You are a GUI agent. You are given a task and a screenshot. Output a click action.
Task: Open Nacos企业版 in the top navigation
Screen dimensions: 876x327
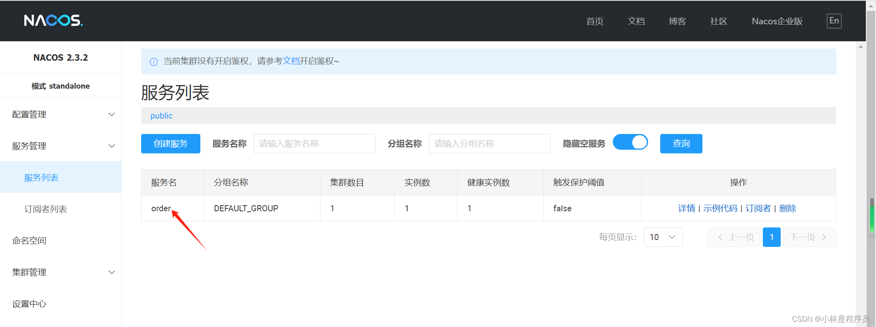pos(777,21)
